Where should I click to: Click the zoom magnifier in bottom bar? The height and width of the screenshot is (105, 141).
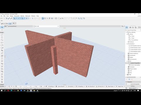click(9, 86)
